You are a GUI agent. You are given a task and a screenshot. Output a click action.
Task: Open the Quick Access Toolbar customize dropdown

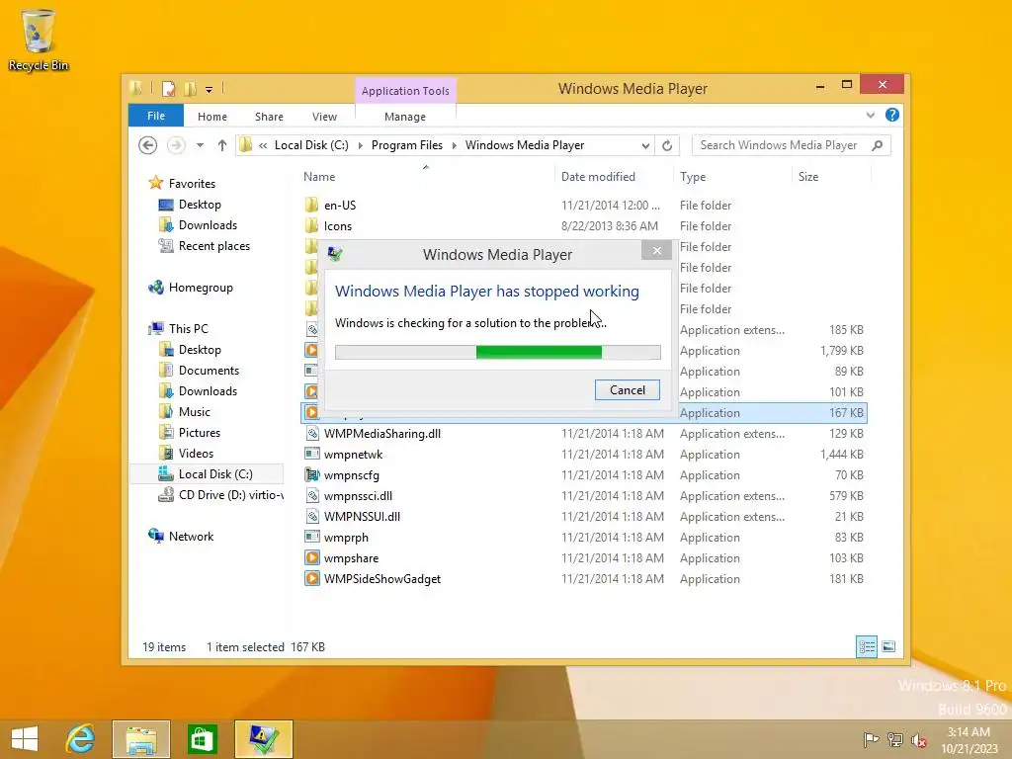coord(210,90)
